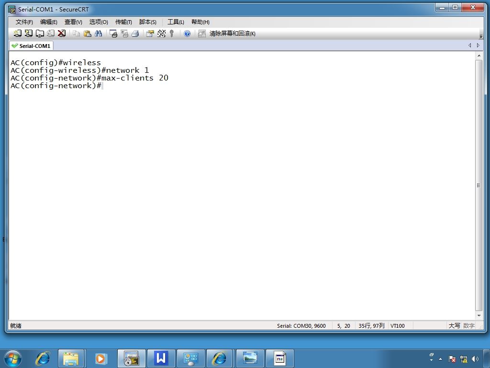
Task: Open Internet Explorer pinned taskbar icon
Action: (x=43, y=358)
